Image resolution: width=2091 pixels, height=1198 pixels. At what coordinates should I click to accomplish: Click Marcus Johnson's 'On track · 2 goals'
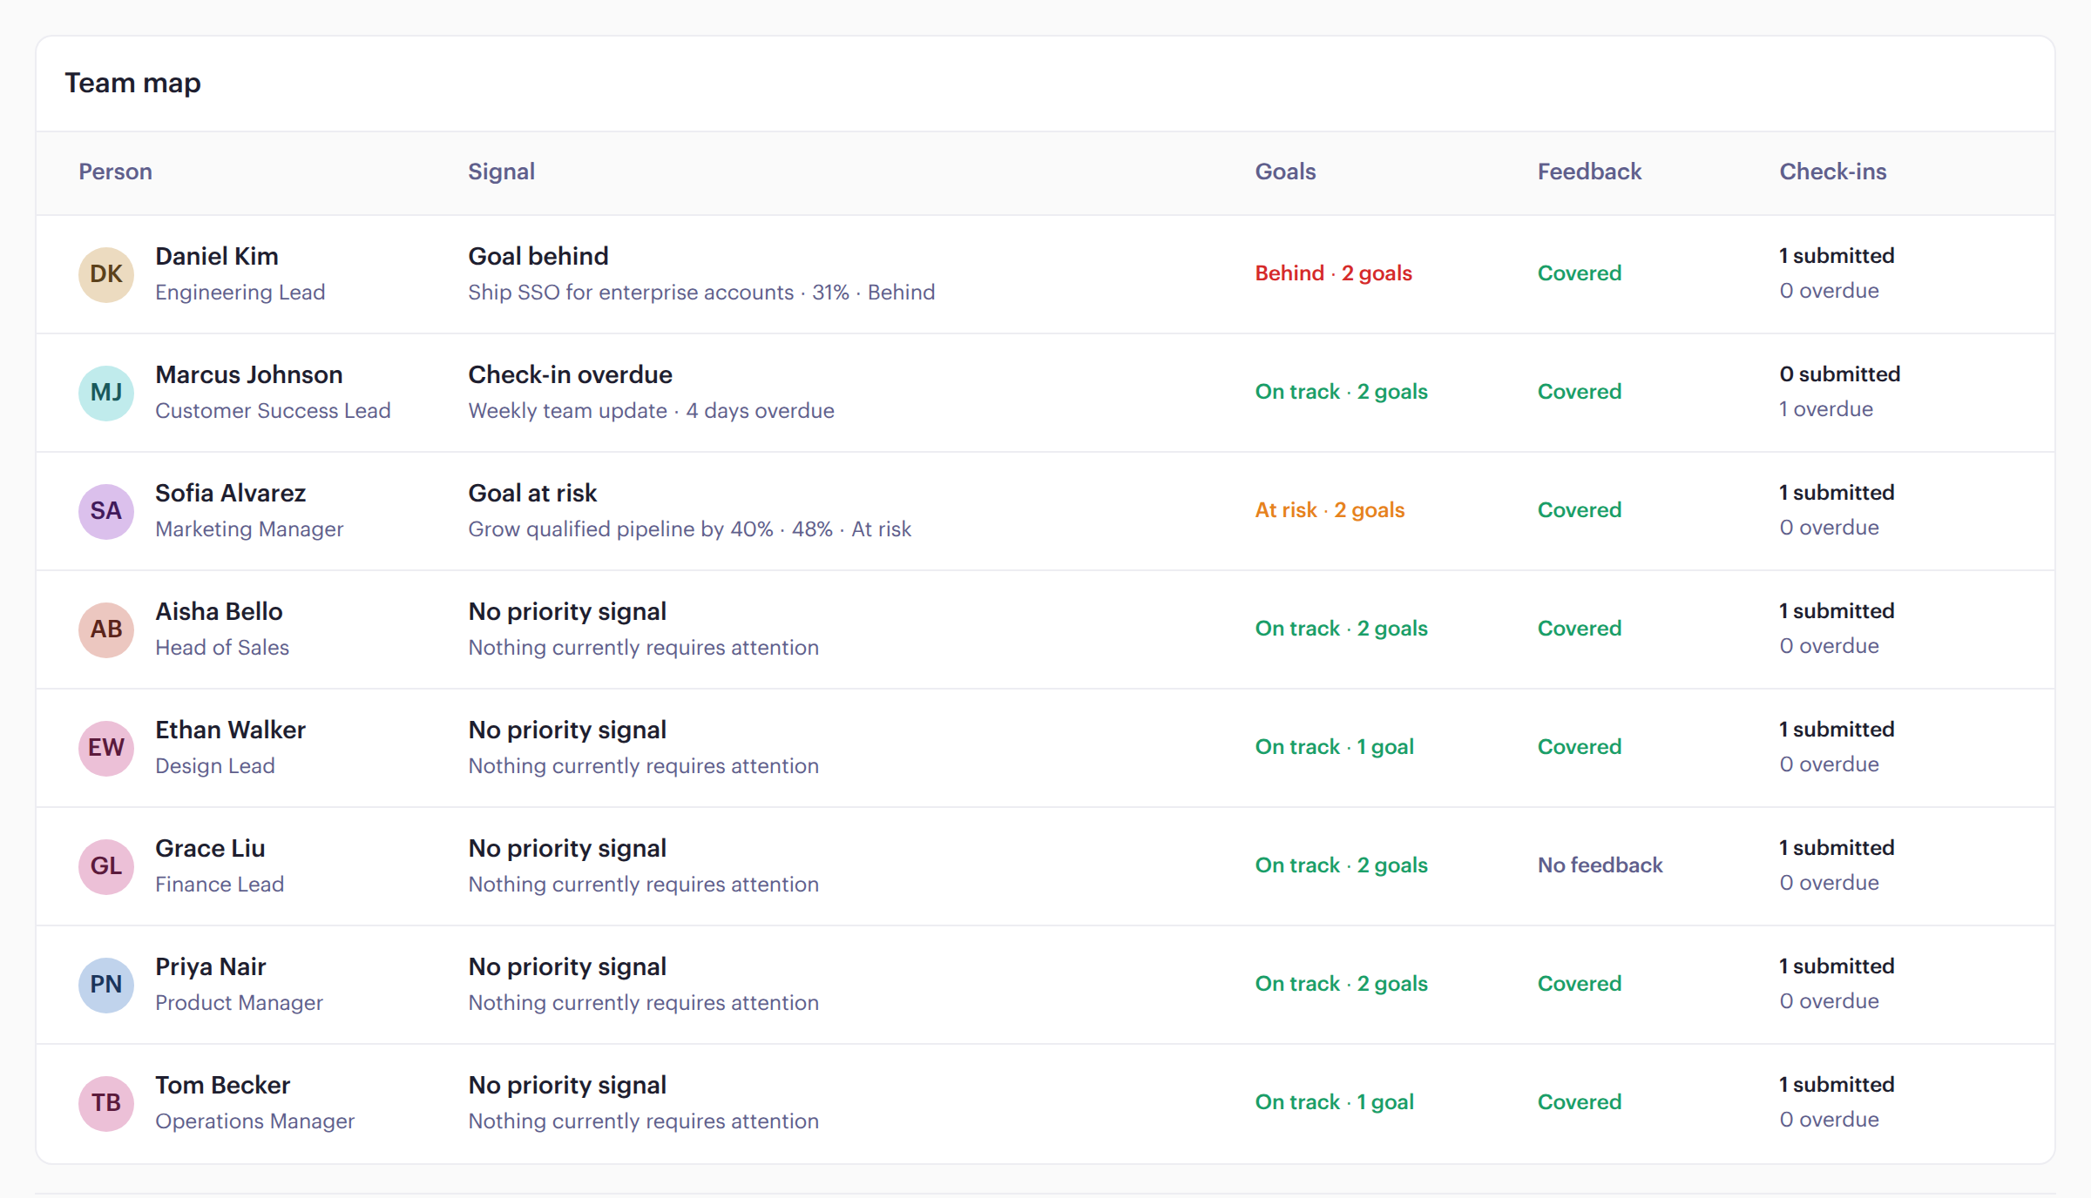tap(1341, 392)
